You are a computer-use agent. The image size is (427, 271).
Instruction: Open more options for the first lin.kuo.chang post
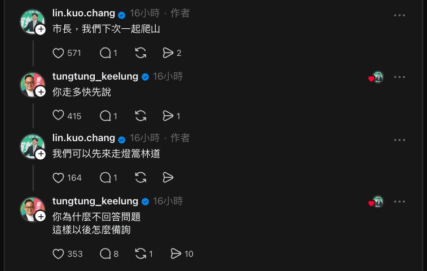(x=400, y=15)
